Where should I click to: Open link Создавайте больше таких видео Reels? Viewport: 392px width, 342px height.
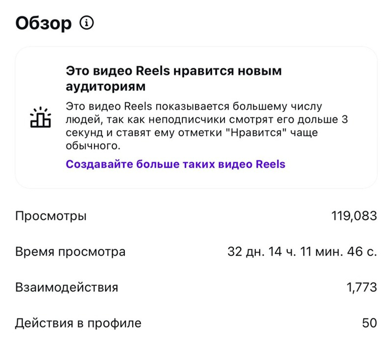pyautogui.click(x=175, y=164)
